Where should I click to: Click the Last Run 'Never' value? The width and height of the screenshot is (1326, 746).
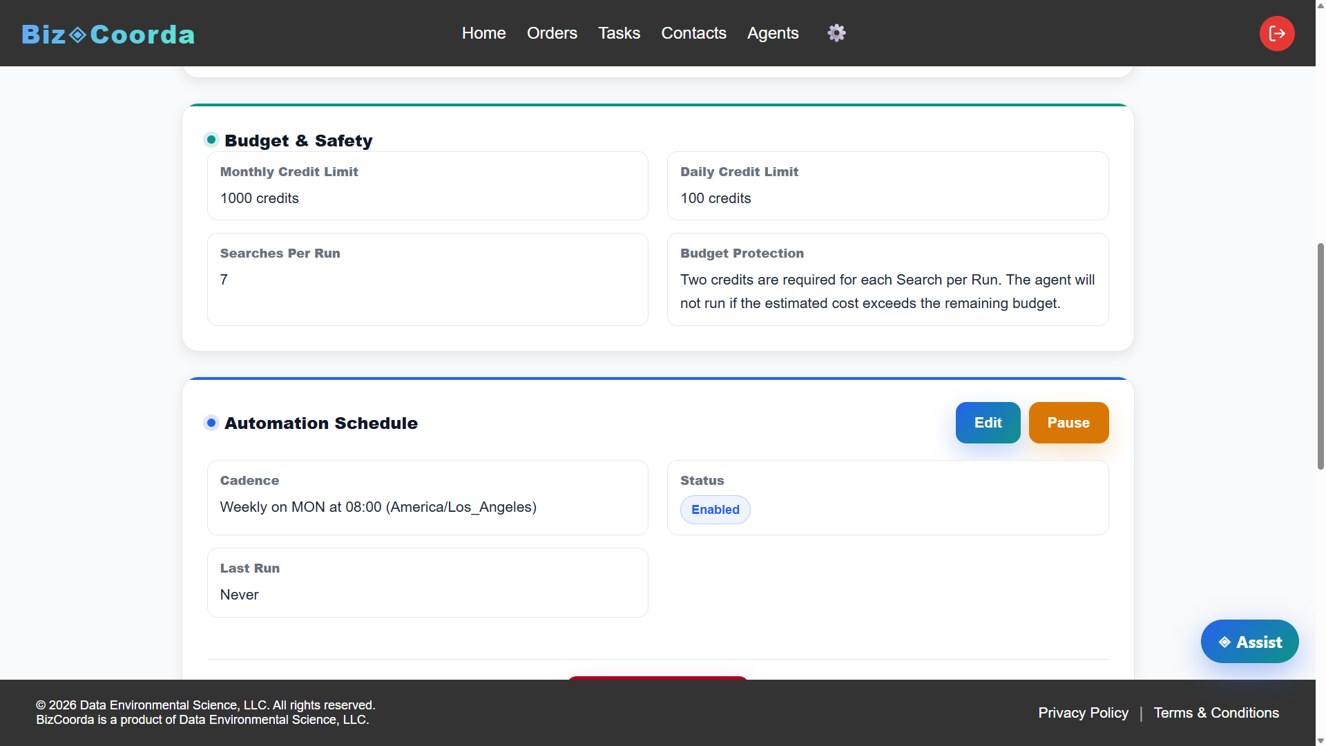click(x=239, y=595)
